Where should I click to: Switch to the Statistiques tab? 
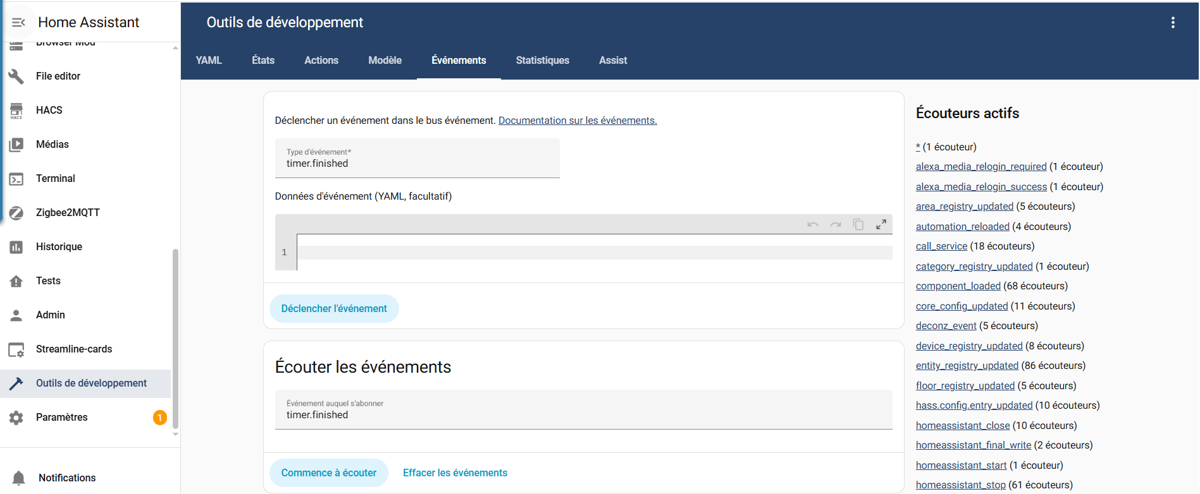click(542, 60)
